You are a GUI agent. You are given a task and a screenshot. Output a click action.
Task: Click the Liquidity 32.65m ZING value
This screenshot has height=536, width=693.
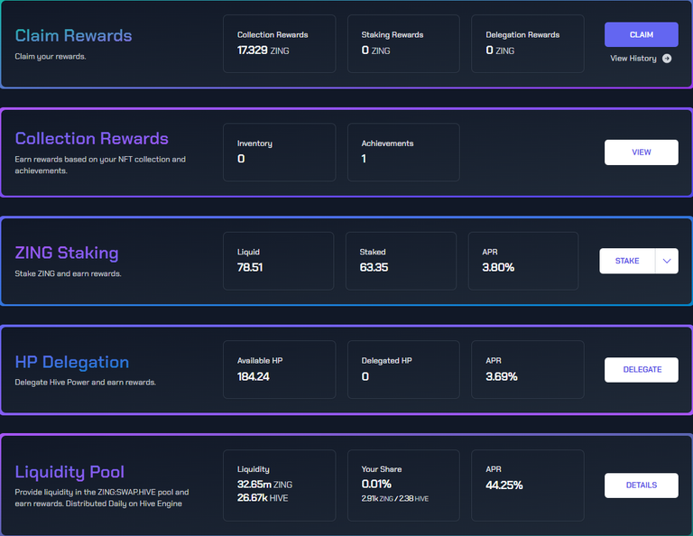[x=264, y=485]
